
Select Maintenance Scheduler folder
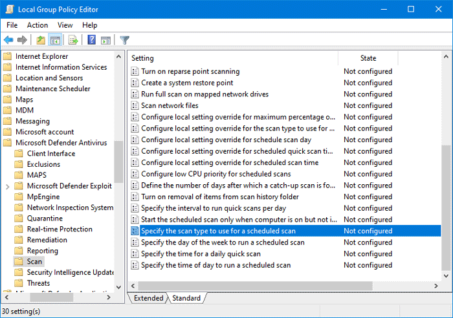pos(53,89)
